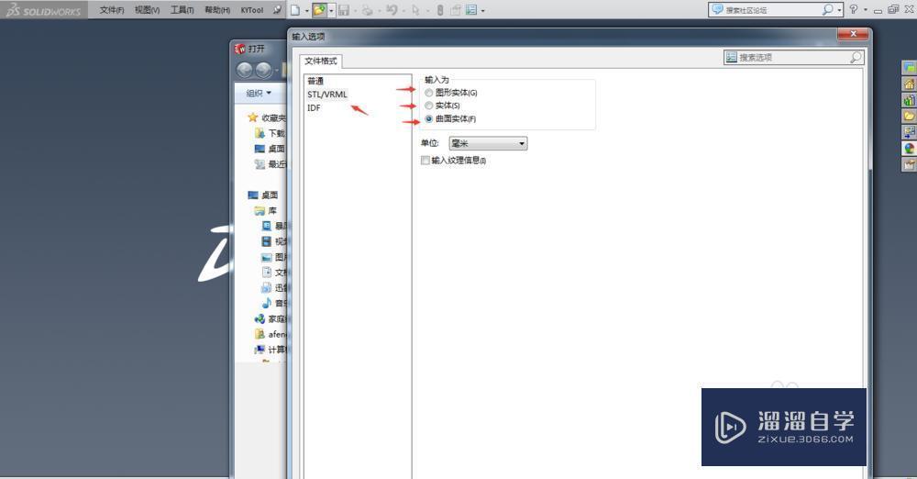Expand the dropdown next to Help icon

pyautogui.click(x=866, y=9)
